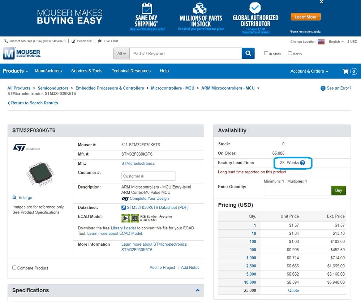Tick the Compare Product checkbox
This screenshot has height=302, width=361.
click(x=14, y=267)
